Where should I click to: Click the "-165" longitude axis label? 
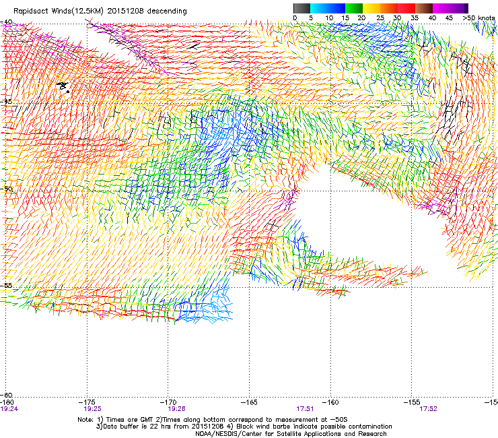249,402
